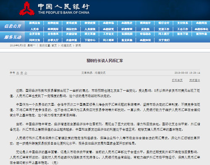Open 金融市场 in the navigation
This screenshot has height=165, width=210.
click(x=108, y=23)
